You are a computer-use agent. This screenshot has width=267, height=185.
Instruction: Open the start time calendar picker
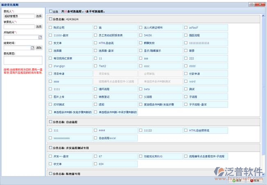point(40,37)
